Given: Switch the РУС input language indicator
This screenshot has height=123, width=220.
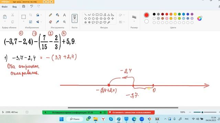Looking at the screenshot, I should pyautogui.click(x=187, y=119).
